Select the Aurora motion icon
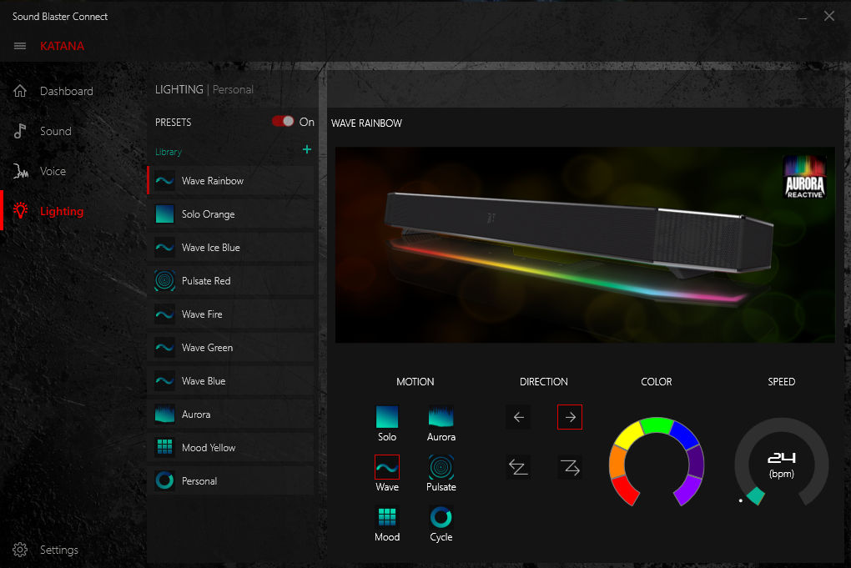 click(441, 417)
